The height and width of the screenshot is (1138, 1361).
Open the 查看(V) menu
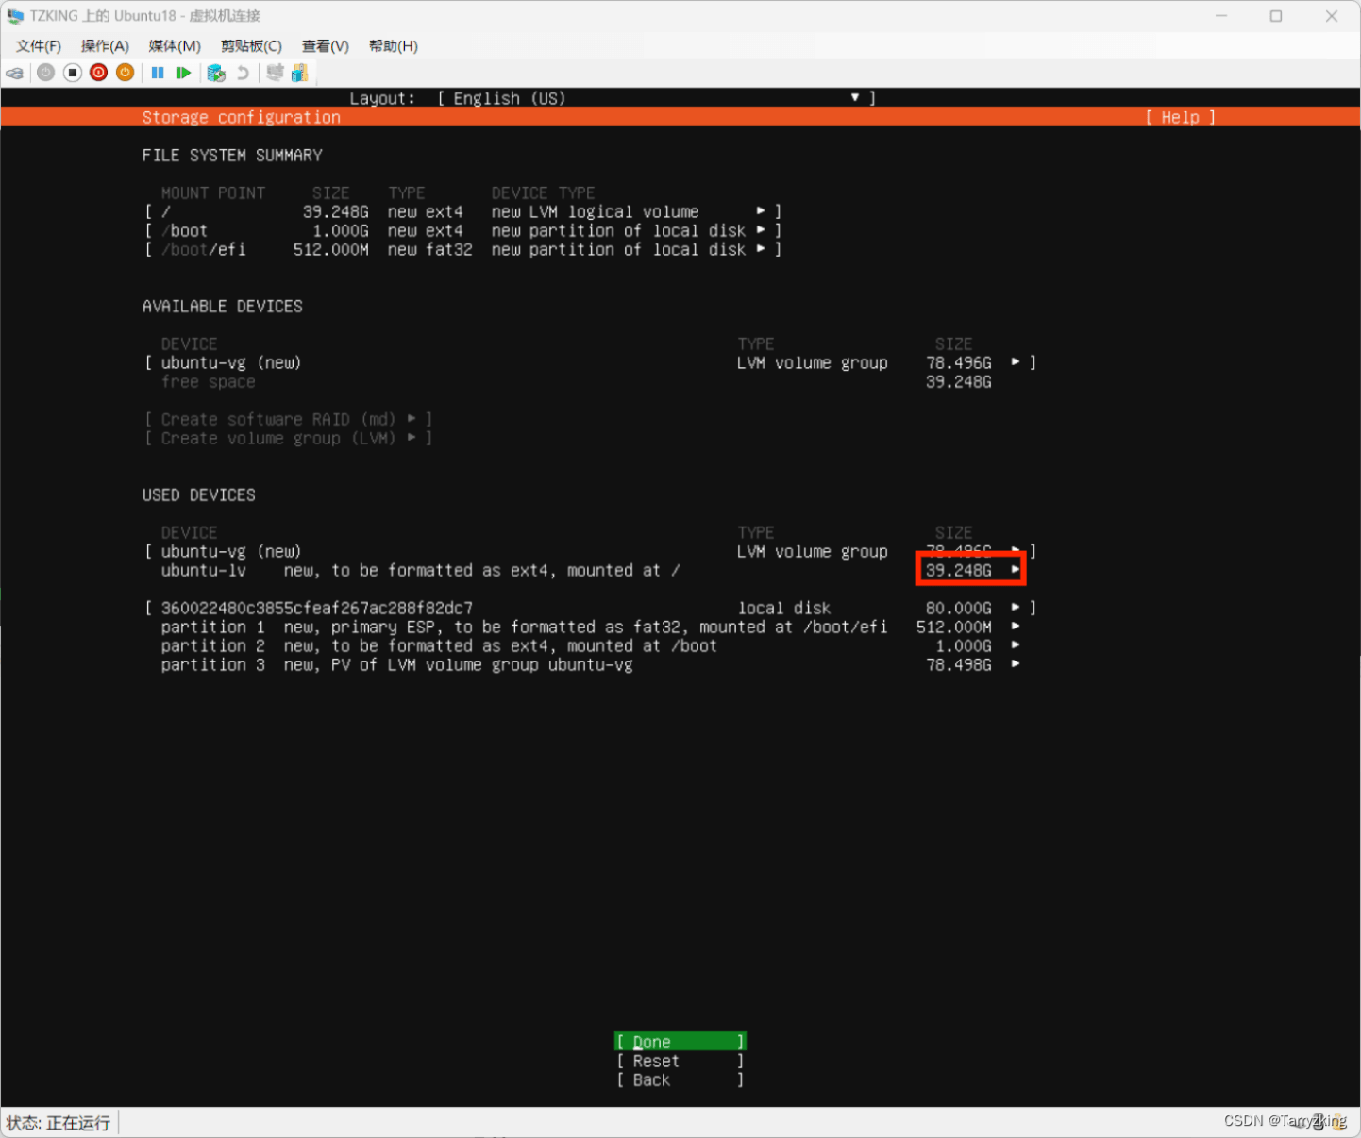[326, 46]
